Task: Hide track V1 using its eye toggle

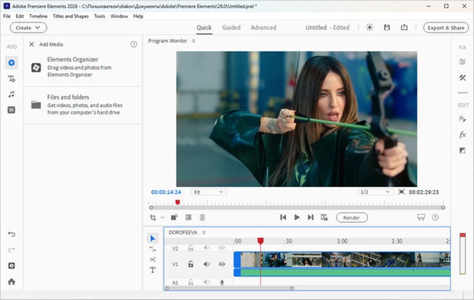Action: pyautogui.click(x=222, y=264)
